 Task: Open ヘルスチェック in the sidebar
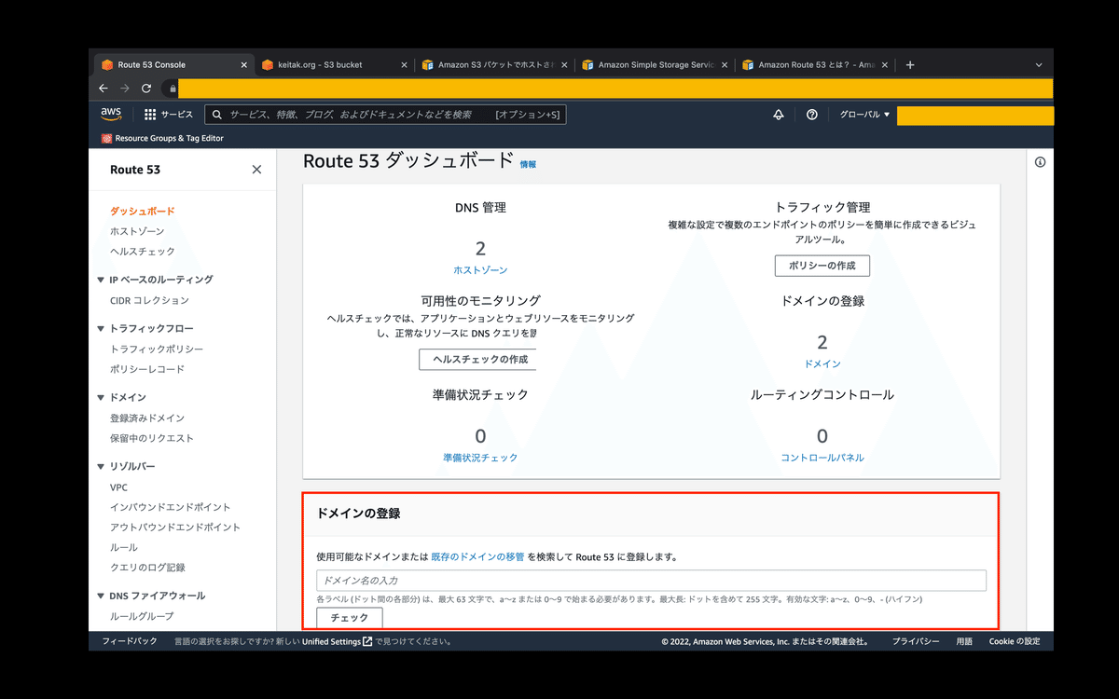point(142,252)
